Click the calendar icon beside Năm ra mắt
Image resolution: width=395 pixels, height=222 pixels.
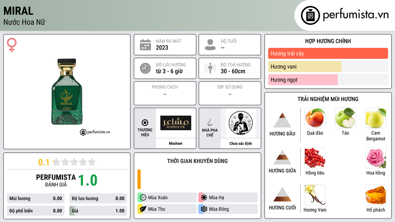[145, 45]
